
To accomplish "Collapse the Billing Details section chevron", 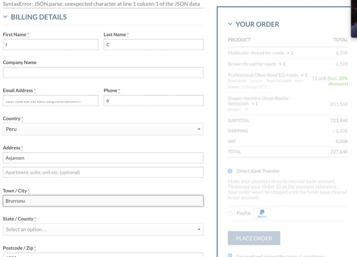I will (6, 17).
